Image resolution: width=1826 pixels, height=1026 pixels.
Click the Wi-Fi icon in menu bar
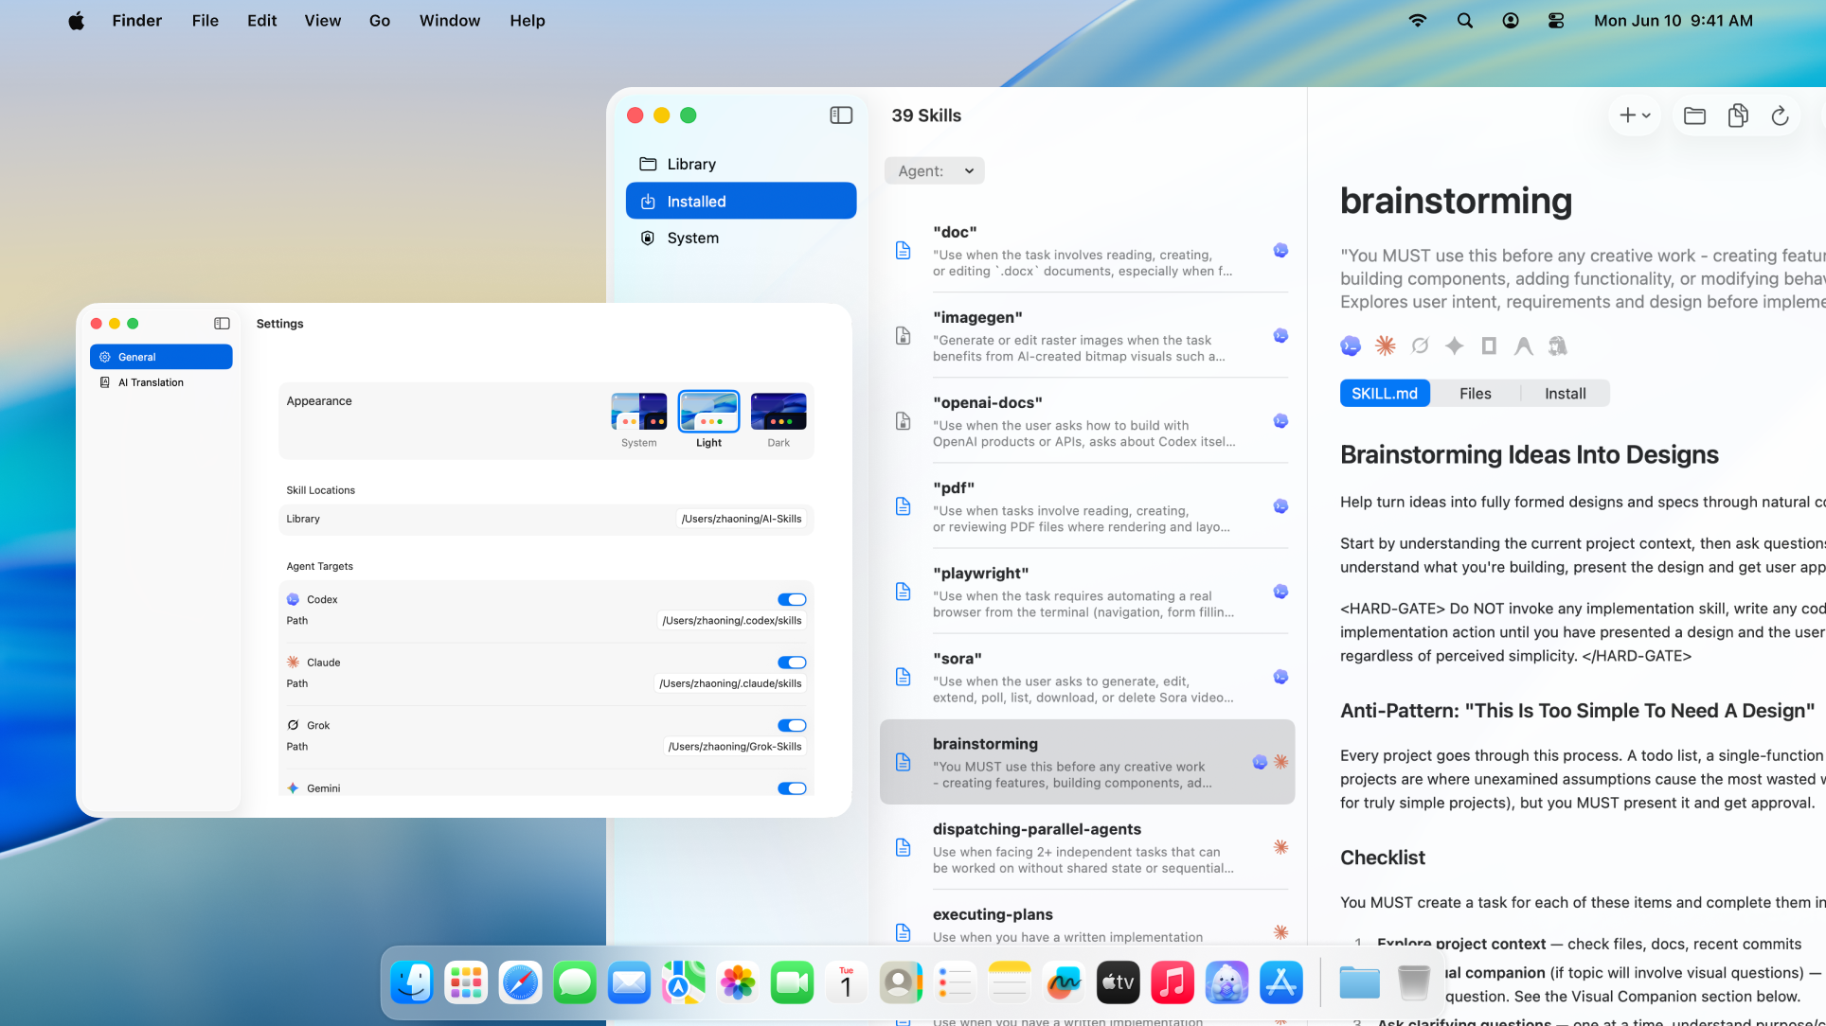(1418, 21)
